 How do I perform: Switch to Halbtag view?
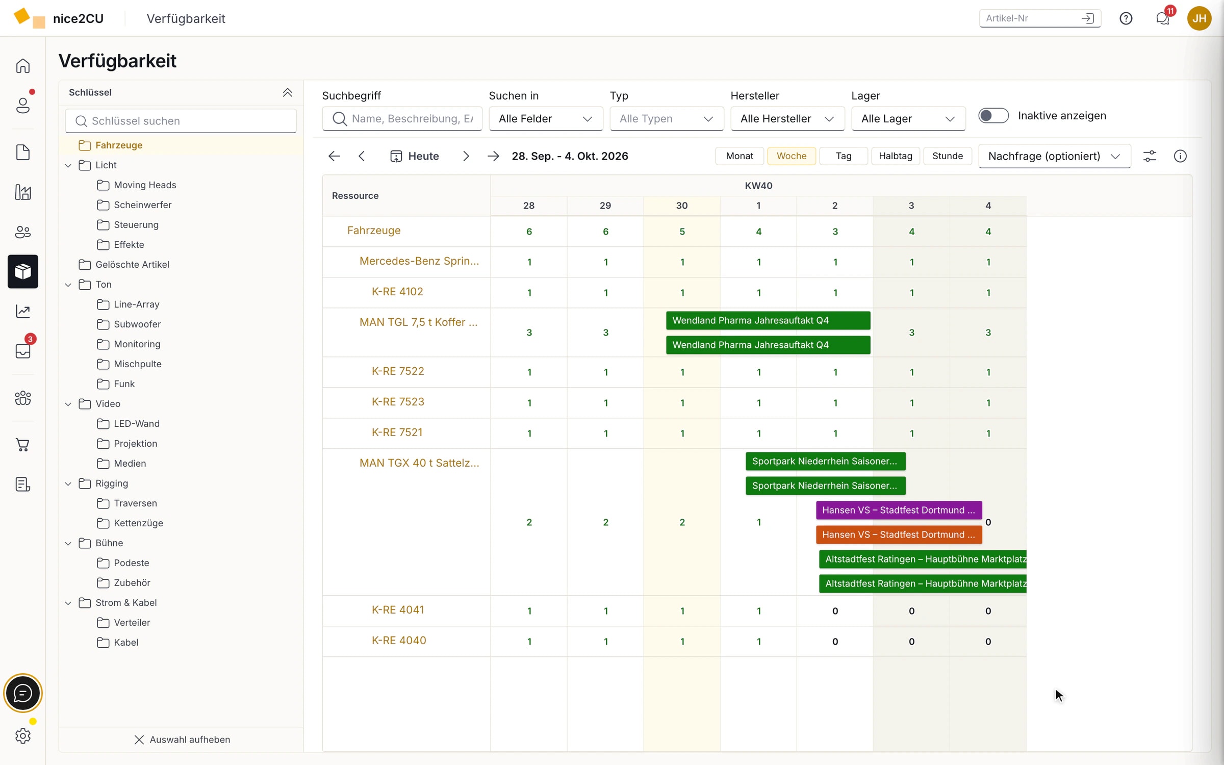pyautogui.click(x=896, y=156)
